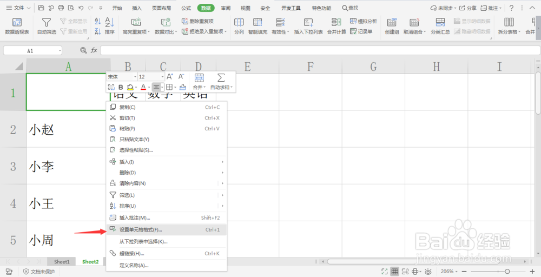Click increase font size icon in mini toolbar
Screen dimensions: 541x277
pos(170,77)
